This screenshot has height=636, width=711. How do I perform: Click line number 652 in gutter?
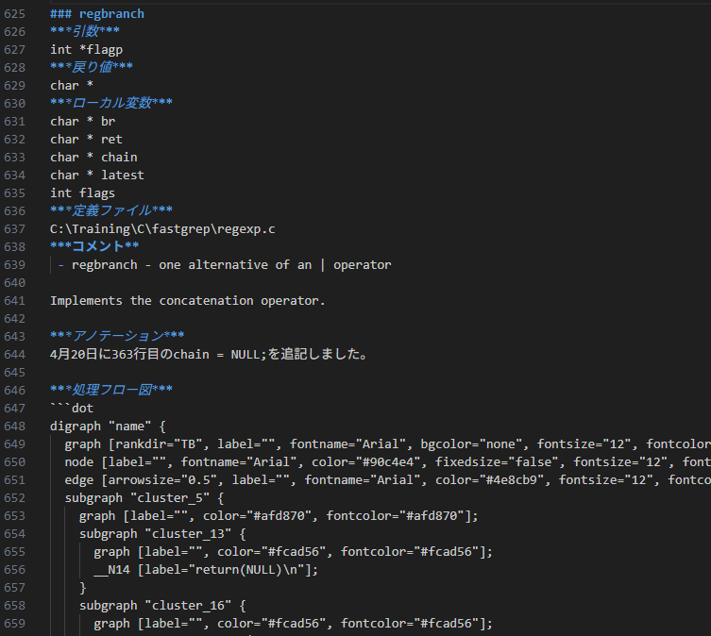(14, 498)
